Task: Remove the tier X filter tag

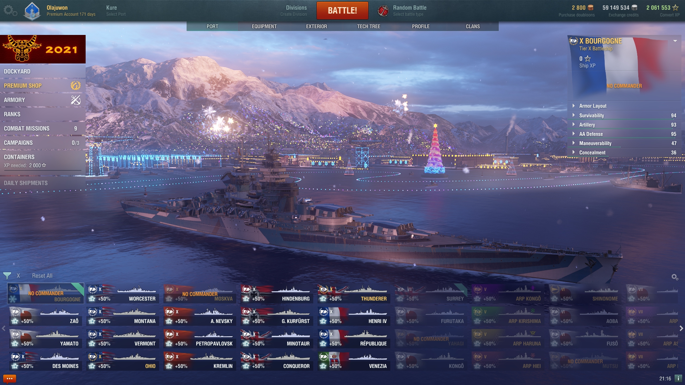Action: pos(18,276)
